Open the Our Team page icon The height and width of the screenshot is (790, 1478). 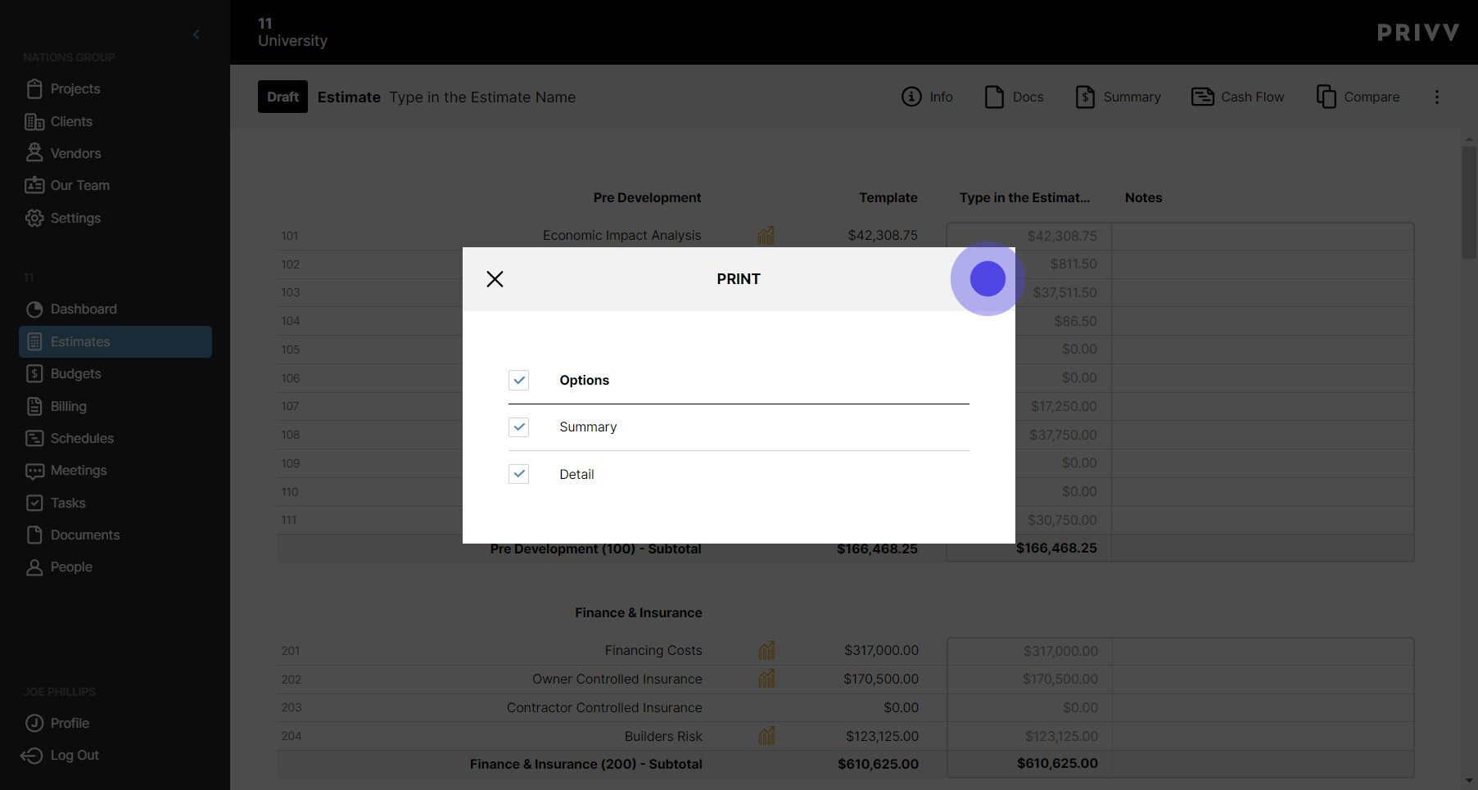coord(34,185)
